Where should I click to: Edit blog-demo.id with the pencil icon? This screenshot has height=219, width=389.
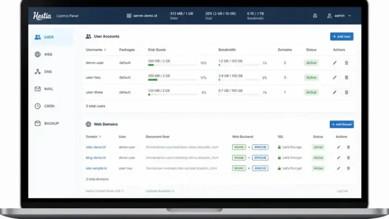338,158
